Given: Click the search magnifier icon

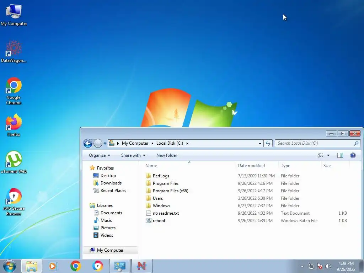Looking at the screenshot, I should pos(356,143).
